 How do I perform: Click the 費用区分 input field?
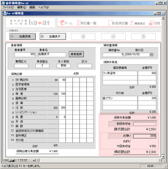click(x=21, y=66)
